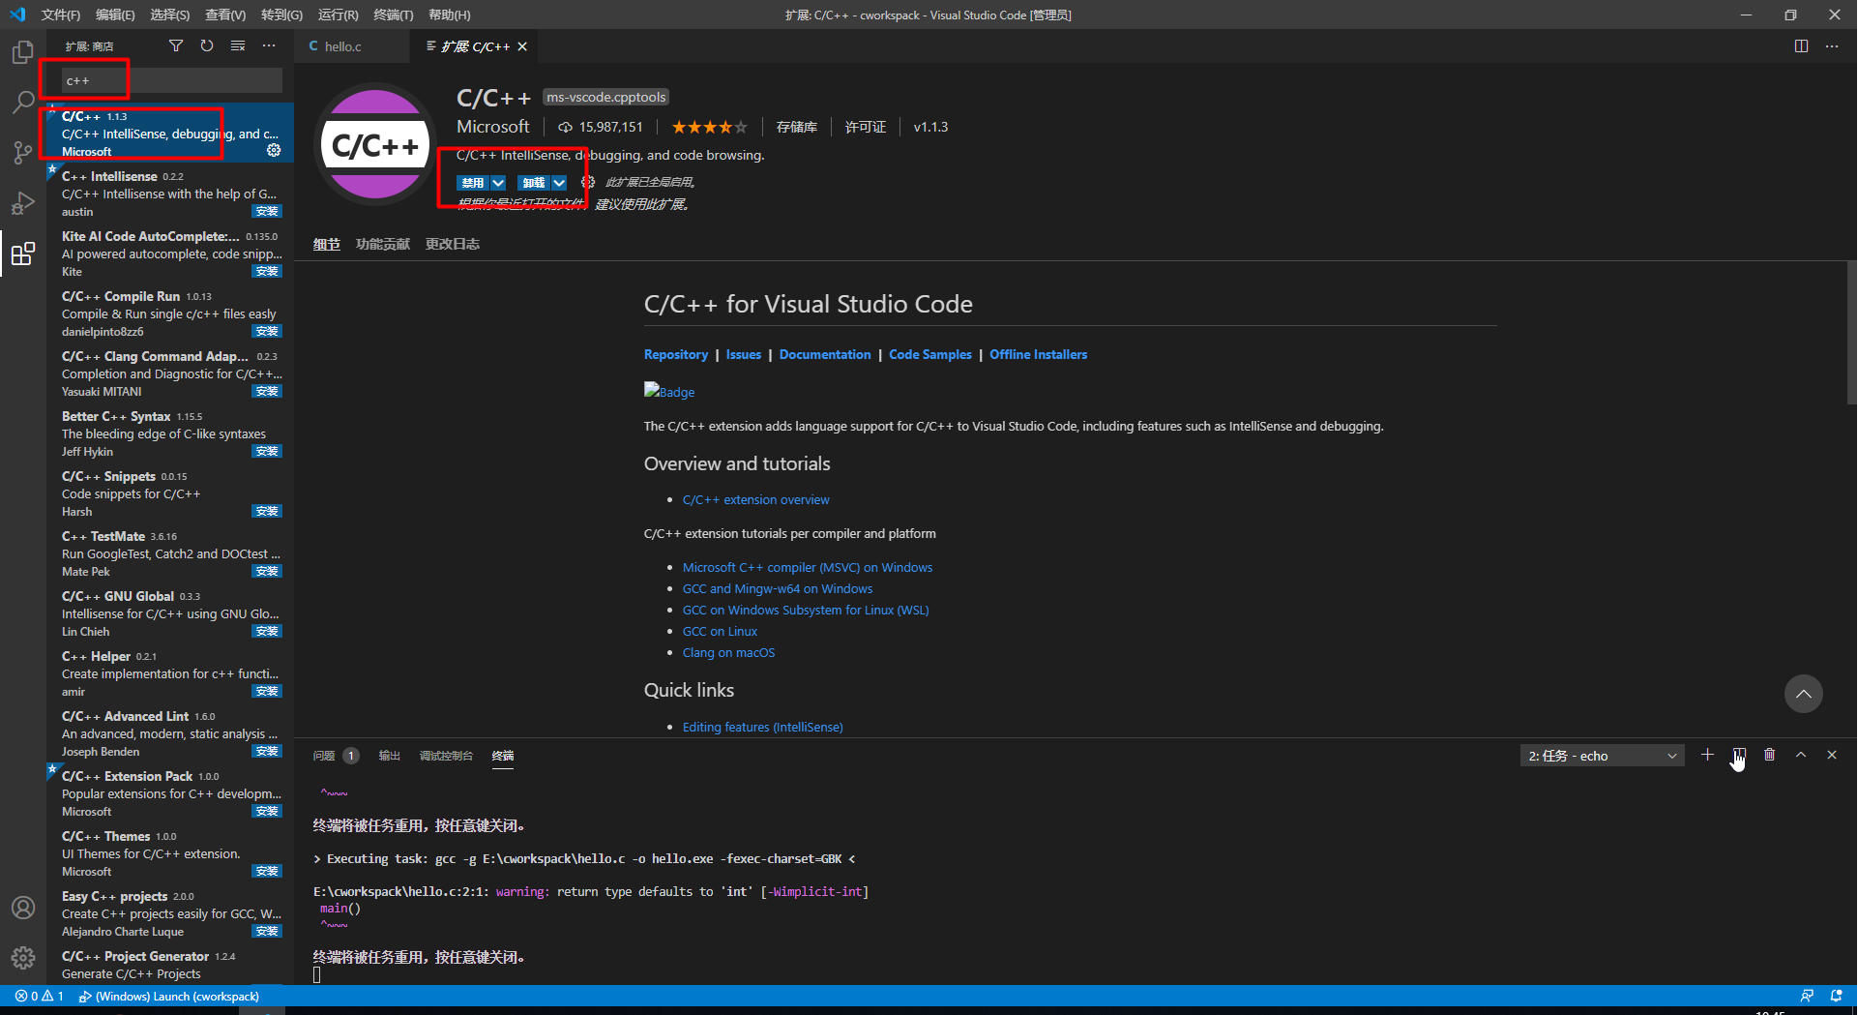The height and width of the screenshot is (1015, 1858).
Task: Expand the 卸载 dropdown arrow
Action: pos(559,183)
